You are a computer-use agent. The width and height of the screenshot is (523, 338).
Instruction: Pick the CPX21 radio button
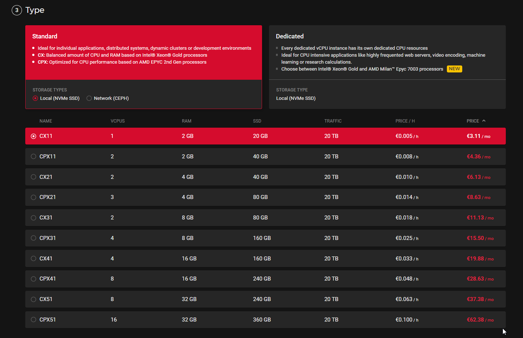[33, 198]
